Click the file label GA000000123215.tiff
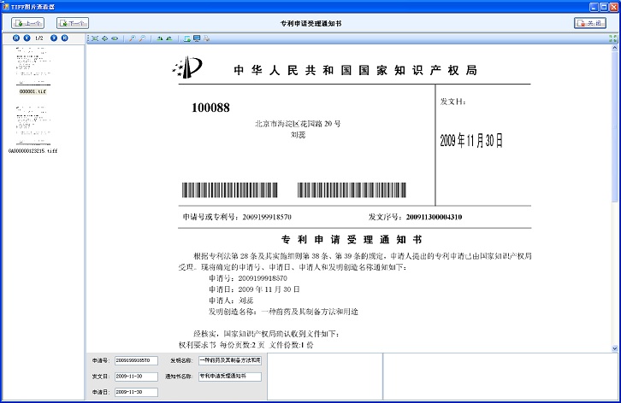 (33, 150)
